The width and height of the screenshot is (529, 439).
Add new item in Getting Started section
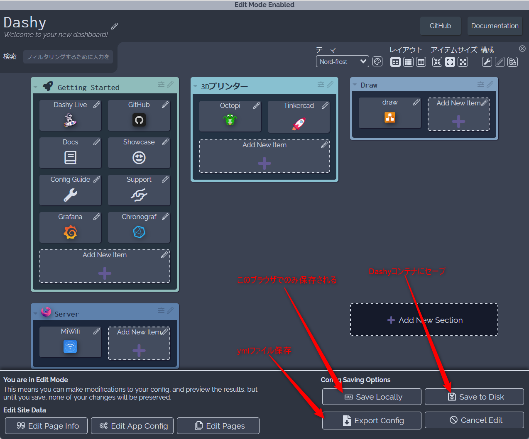click(x=105, y=266)
